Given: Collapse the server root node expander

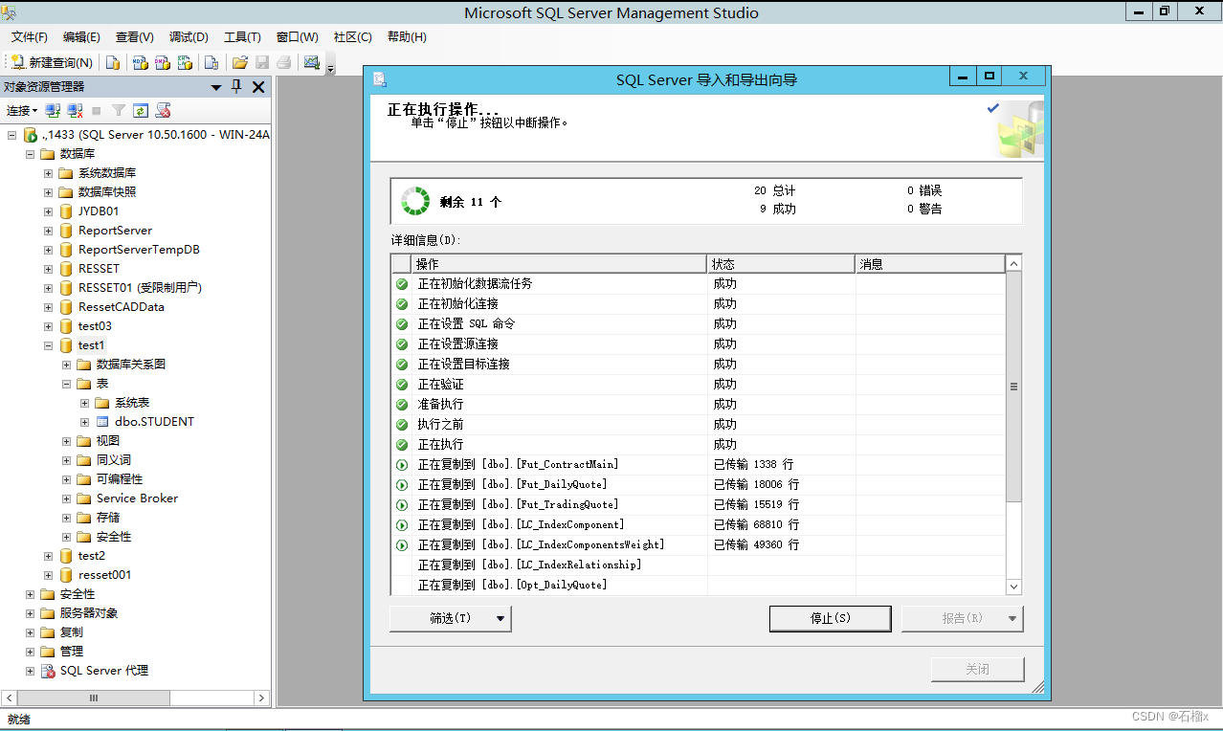Looking at the screenshot, I should point(11,135).
